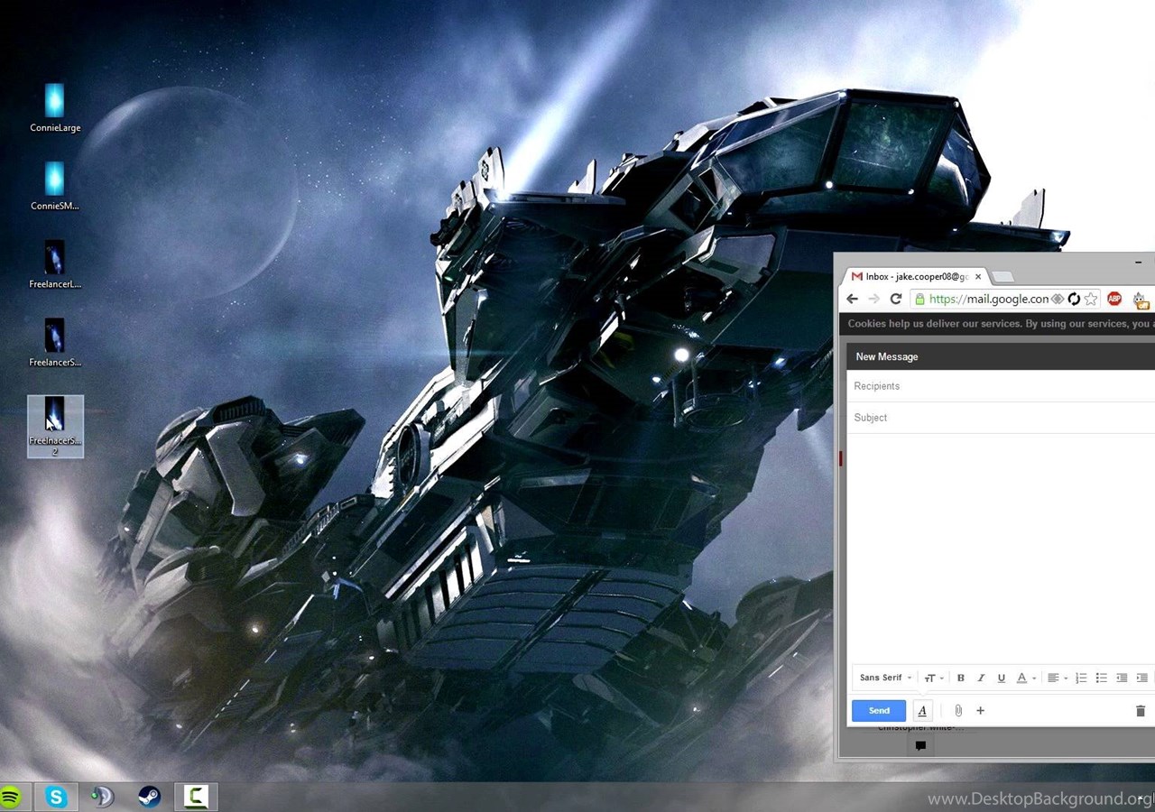Image resolution: width=1155 pixels, height=812 pixels.
Task: Toggle the formatting options A button
Action: point(922,711)
